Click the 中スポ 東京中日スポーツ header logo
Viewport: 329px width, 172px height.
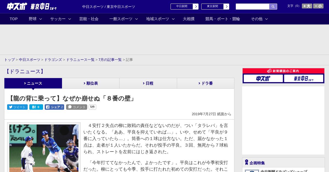pos(32,7)
